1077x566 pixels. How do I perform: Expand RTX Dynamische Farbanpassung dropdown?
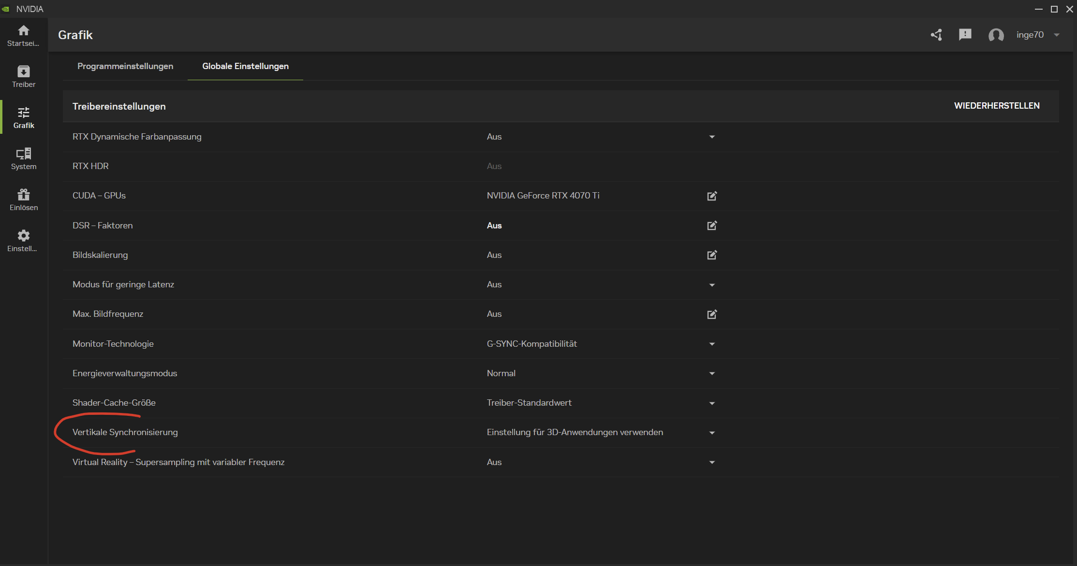(x=712, y=137)
